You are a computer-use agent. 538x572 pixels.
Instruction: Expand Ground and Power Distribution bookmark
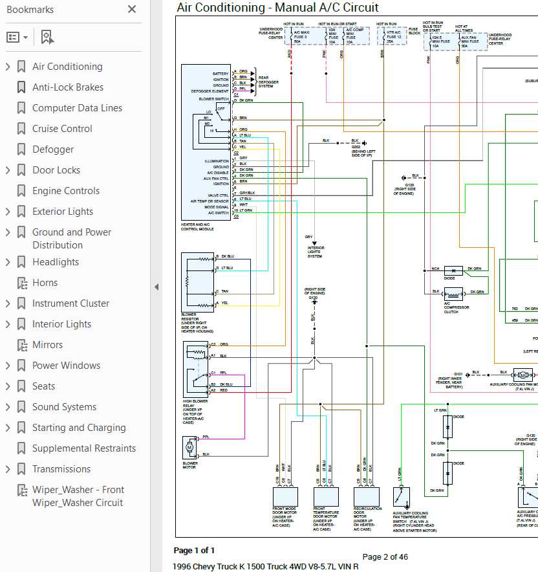pos(8,232)
